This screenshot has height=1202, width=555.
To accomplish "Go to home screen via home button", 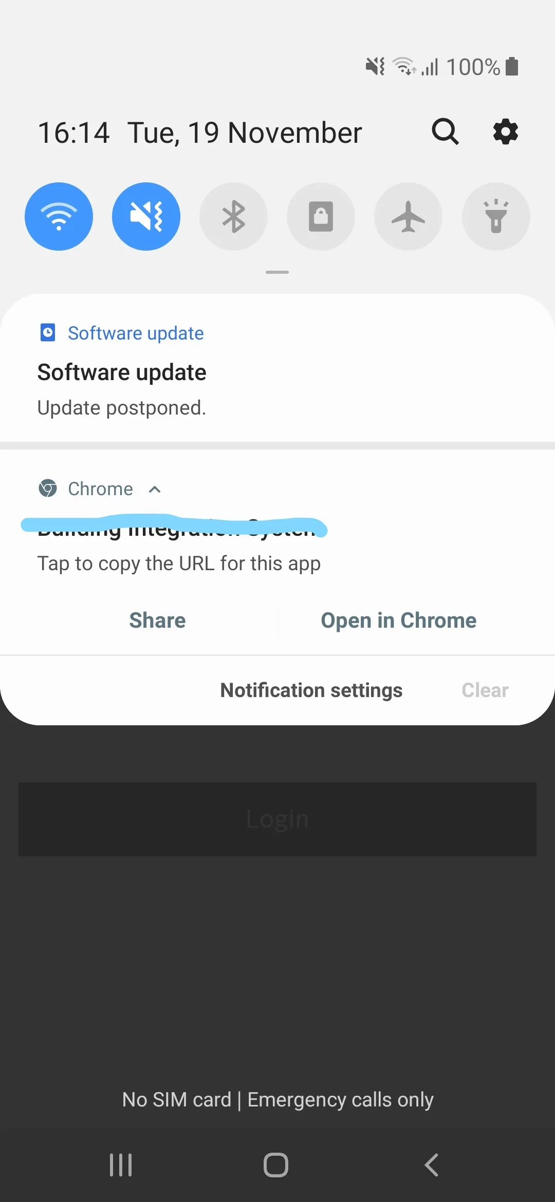I will (x=276, y=1165).
